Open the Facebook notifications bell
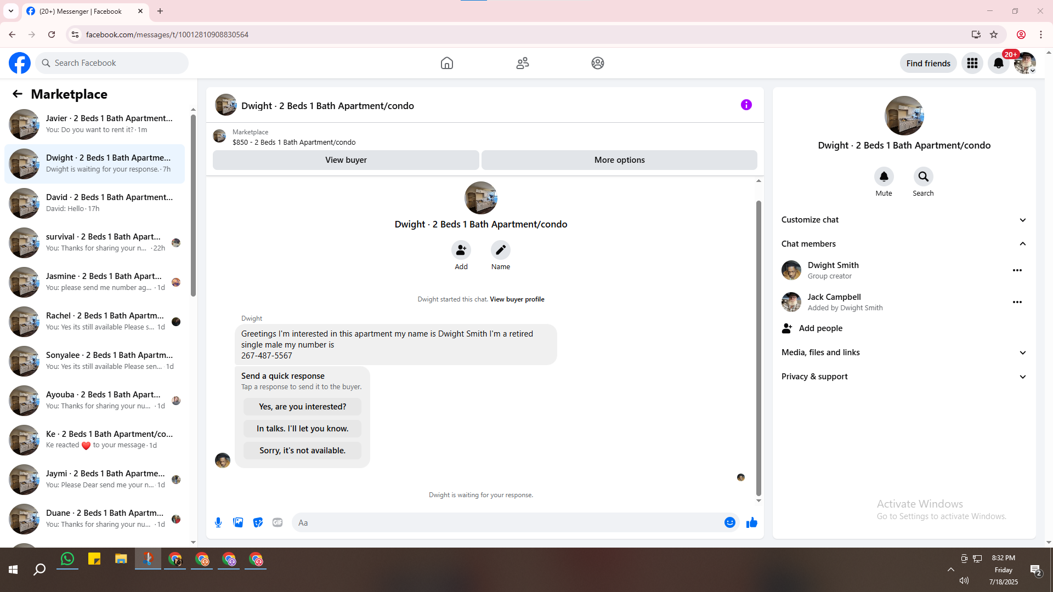The image size is (1053, 592). [998, 63]
